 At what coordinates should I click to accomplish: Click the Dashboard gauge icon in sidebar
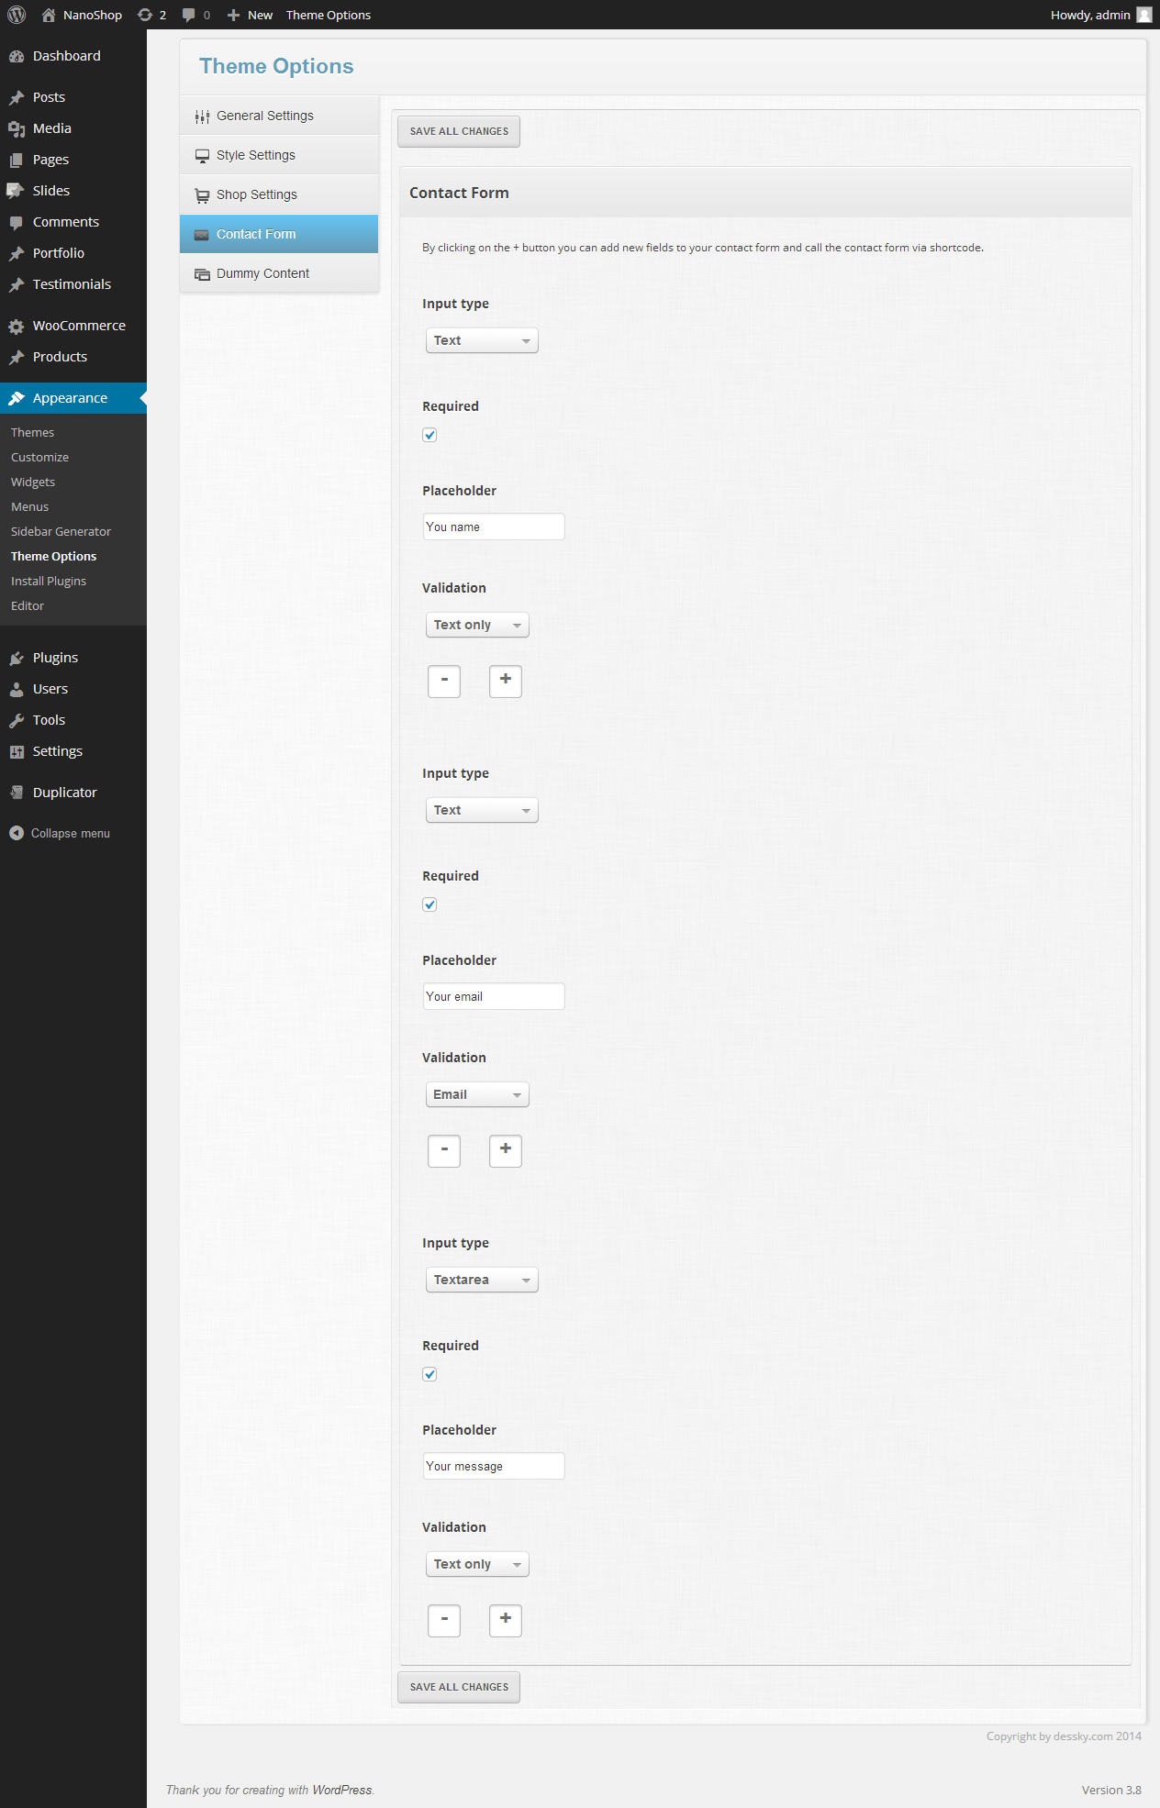pos(17,56)
